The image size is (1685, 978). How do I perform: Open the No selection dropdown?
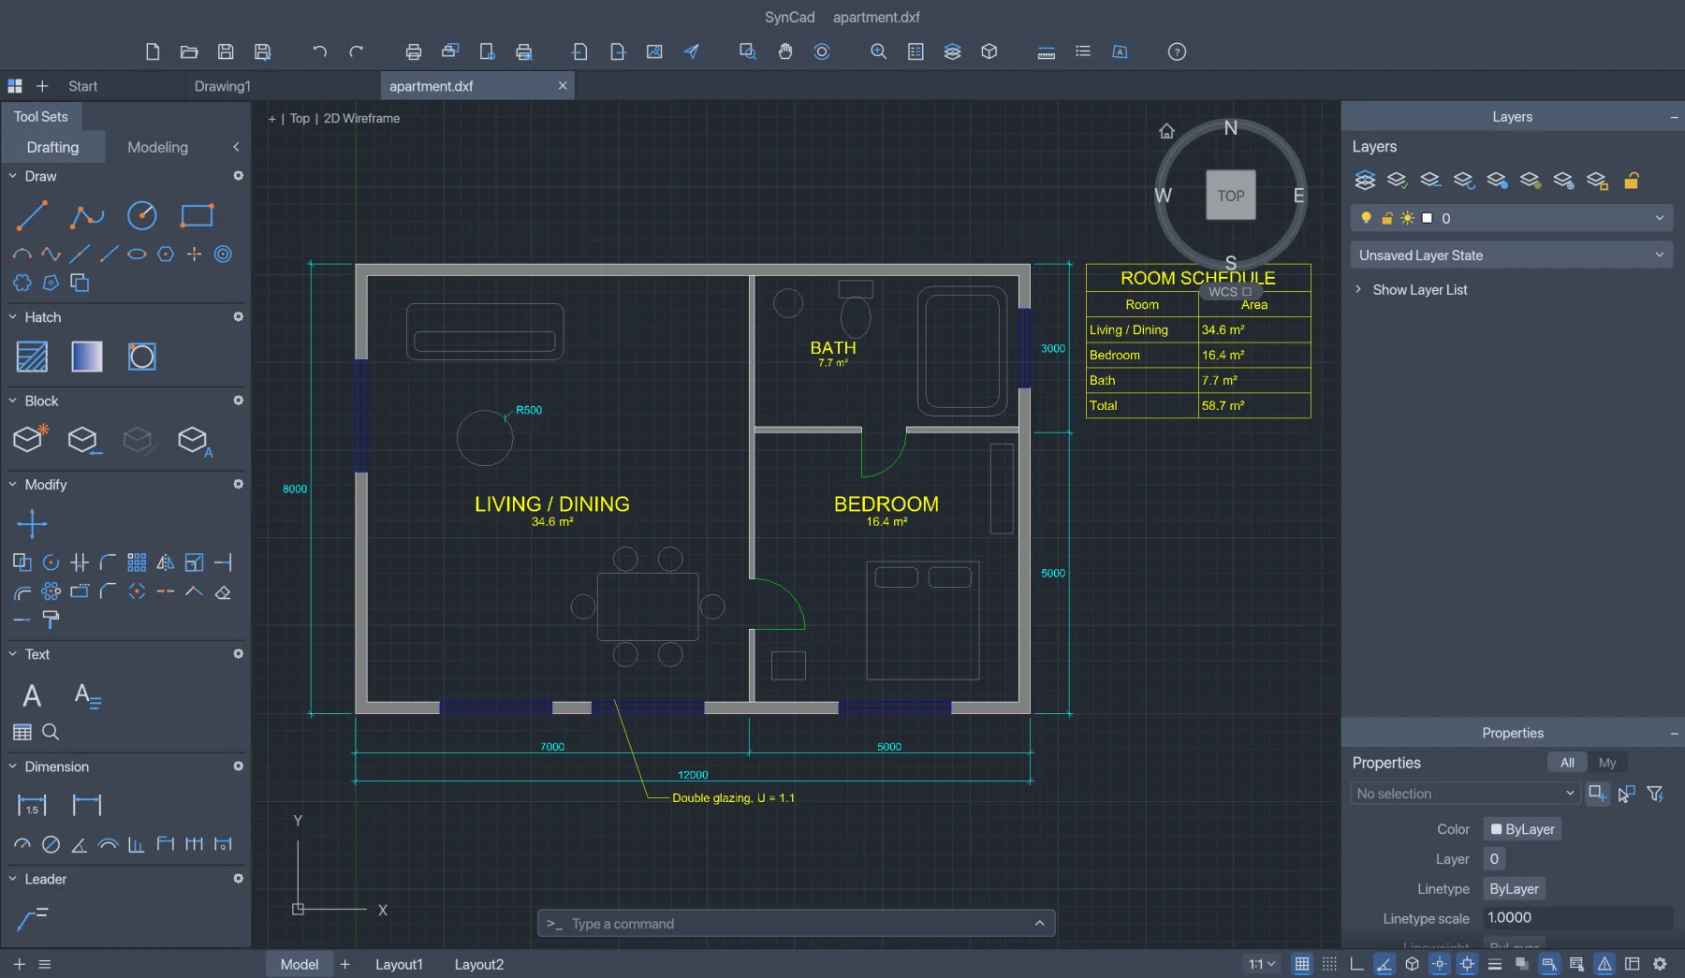coord(1465,794)
